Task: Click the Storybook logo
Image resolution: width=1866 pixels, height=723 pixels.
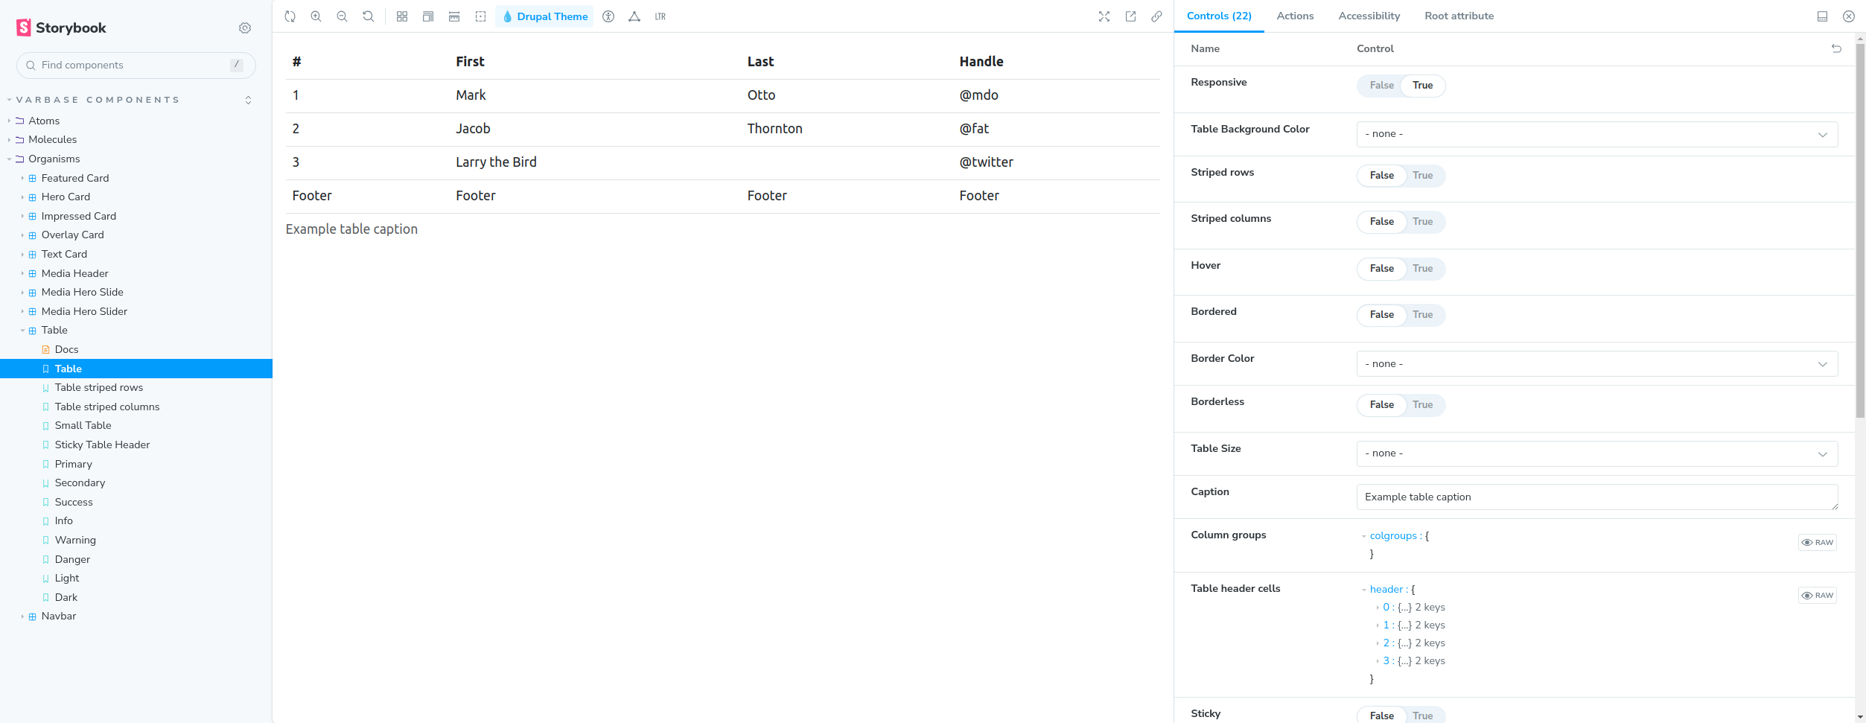Action: (62, 28)
